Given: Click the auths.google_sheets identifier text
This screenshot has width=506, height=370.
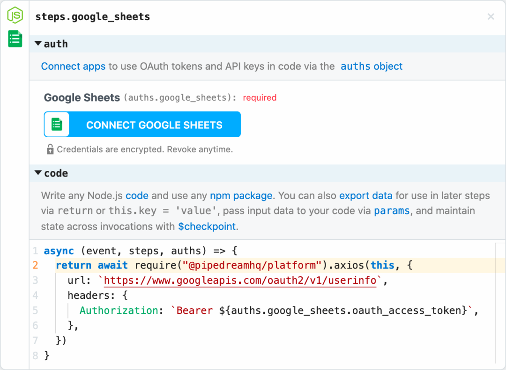Looking at the screenshot, I should tap(180, 98).
